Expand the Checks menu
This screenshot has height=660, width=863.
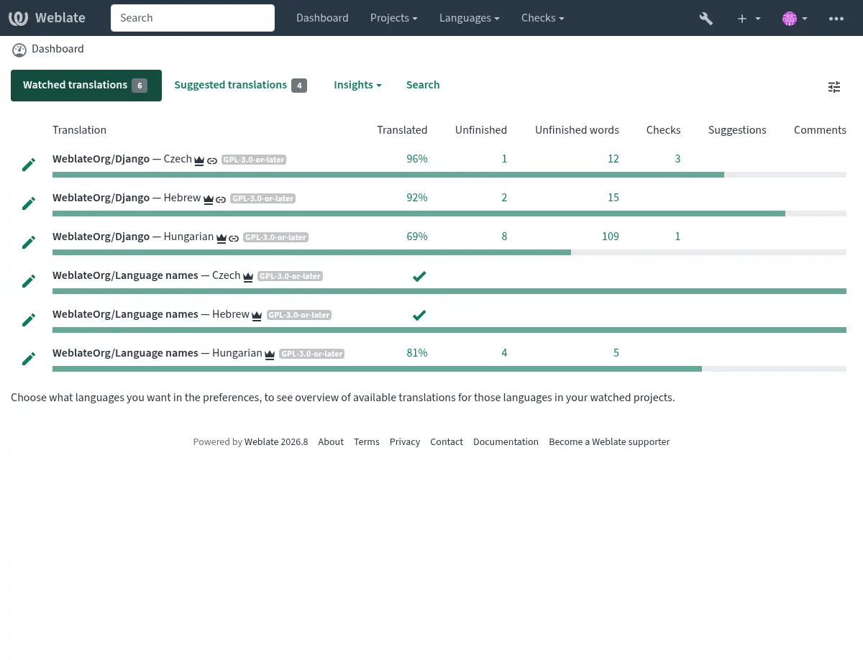click(x=542, y=18)
